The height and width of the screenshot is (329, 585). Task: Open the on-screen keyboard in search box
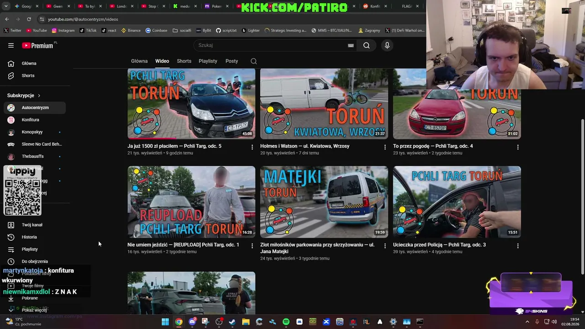(x=351, y=45)
